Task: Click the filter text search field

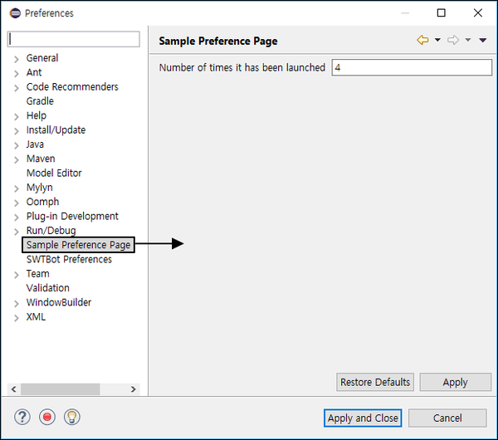Action: click(x=73, y=39)
